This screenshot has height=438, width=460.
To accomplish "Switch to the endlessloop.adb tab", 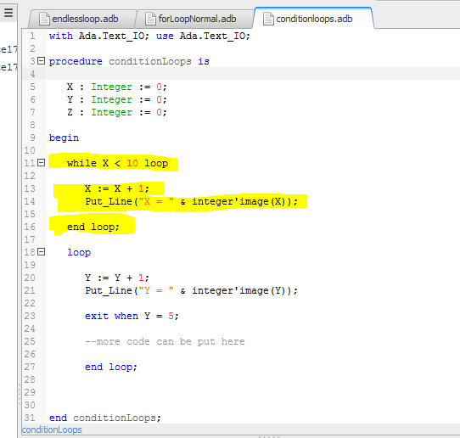I will pyautogui.click(x=82, y=19).
